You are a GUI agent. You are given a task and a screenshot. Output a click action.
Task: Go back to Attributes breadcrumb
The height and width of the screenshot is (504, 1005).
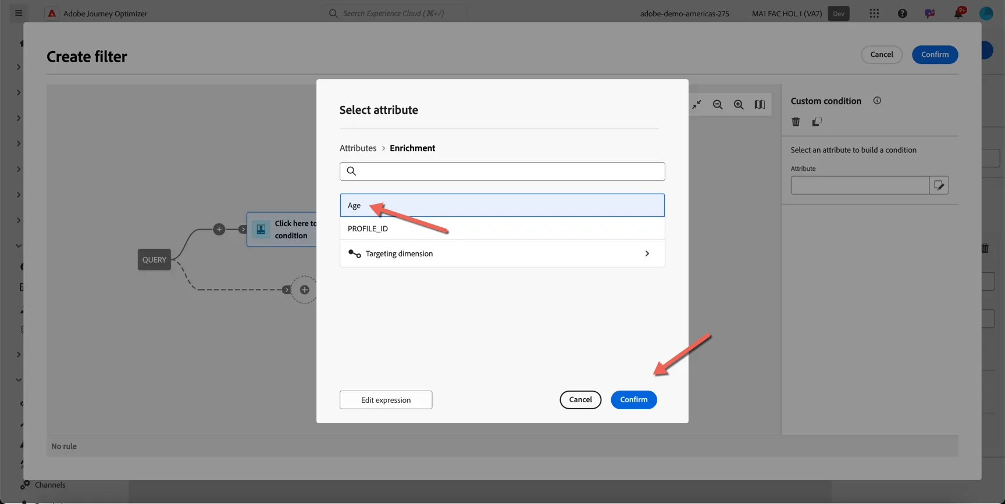[358, 148]
